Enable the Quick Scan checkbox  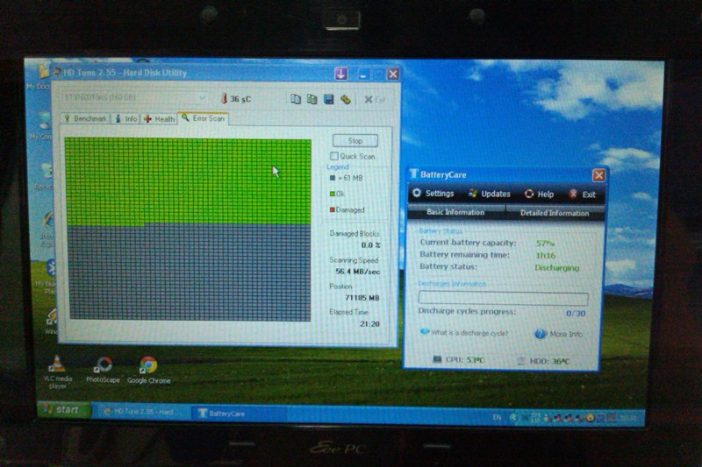pos(334,156)
